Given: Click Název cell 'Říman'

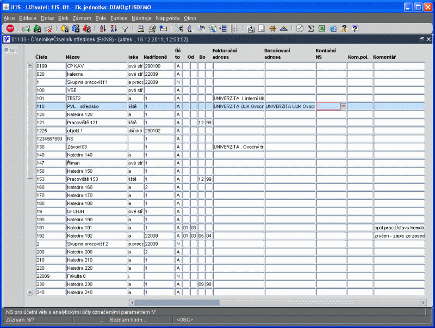Looking at the screenshot, I should click(x=97, y=163).
